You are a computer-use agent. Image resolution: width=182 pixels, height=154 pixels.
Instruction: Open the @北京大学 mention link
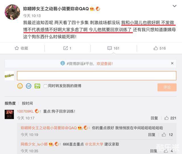[x=94, y=144]
